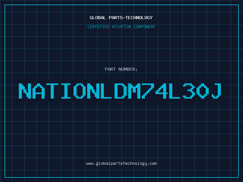243x182 pixels.
Task: Select part number NATIONLDM74L30J
Action: [x=120, y=91]
